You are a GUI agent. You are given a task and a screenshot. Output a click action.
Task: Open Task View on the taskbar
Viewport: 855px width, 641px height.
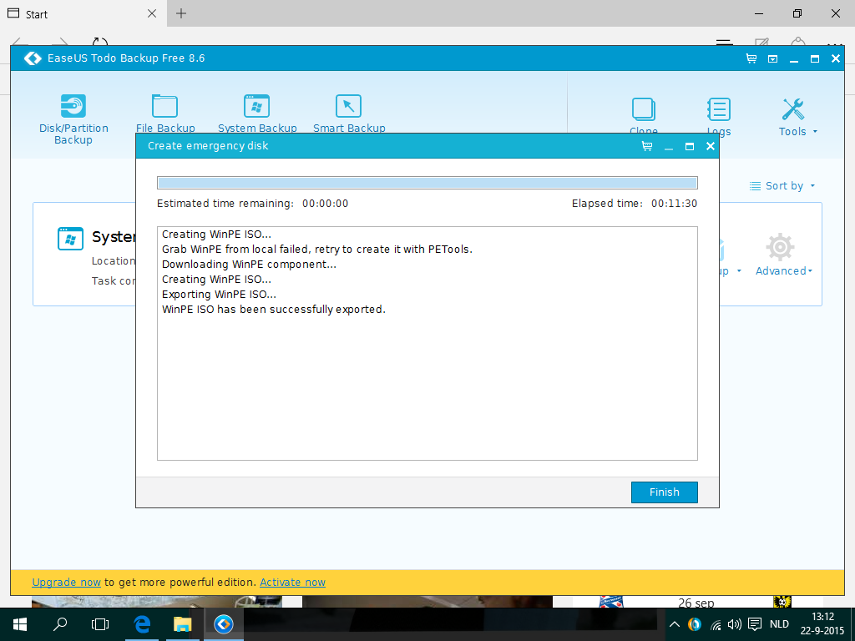100,624
